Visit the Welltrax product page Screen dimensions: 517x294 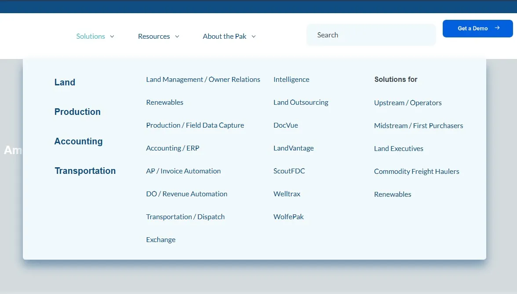[x=287, y=194]
